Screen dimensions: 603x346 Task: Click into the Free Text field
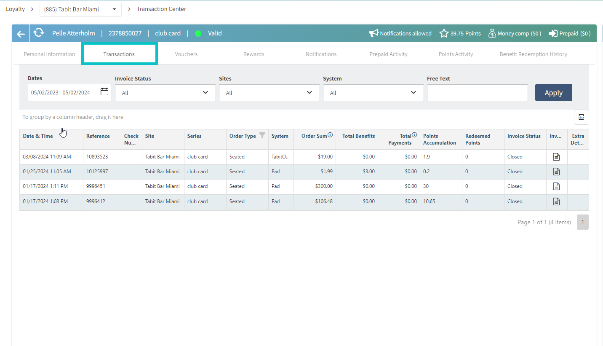[477, 93]
